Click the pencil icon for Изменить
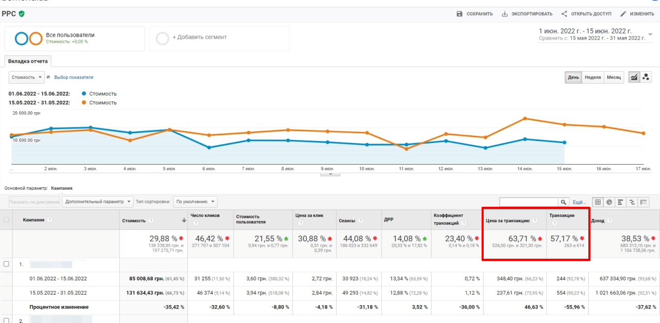The height and width of the screenshot is (323, 660). (x=623, y=14)
